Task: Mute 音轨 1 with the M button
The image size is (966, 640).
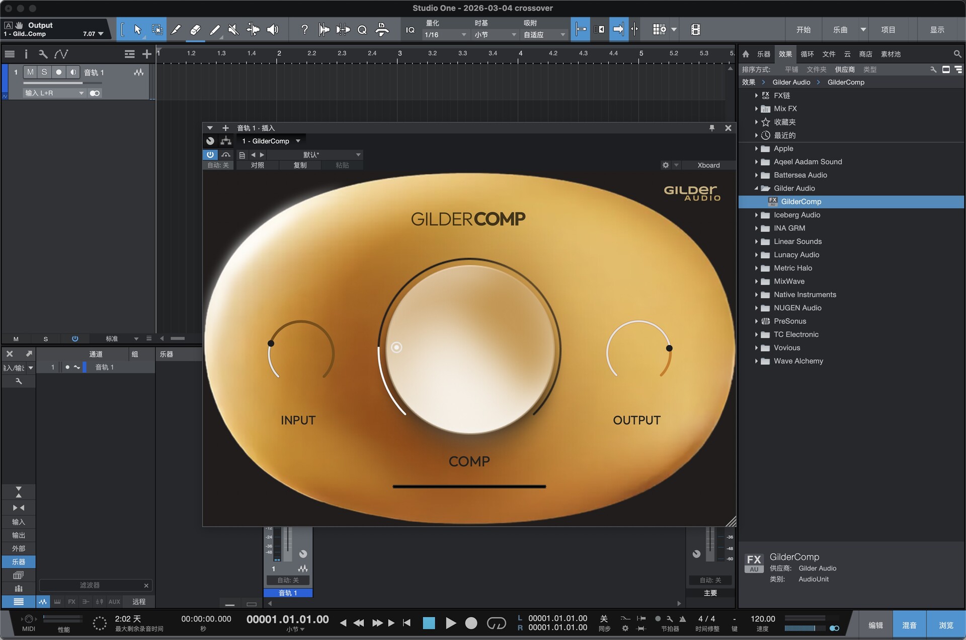Action: [x=30, y=72]
